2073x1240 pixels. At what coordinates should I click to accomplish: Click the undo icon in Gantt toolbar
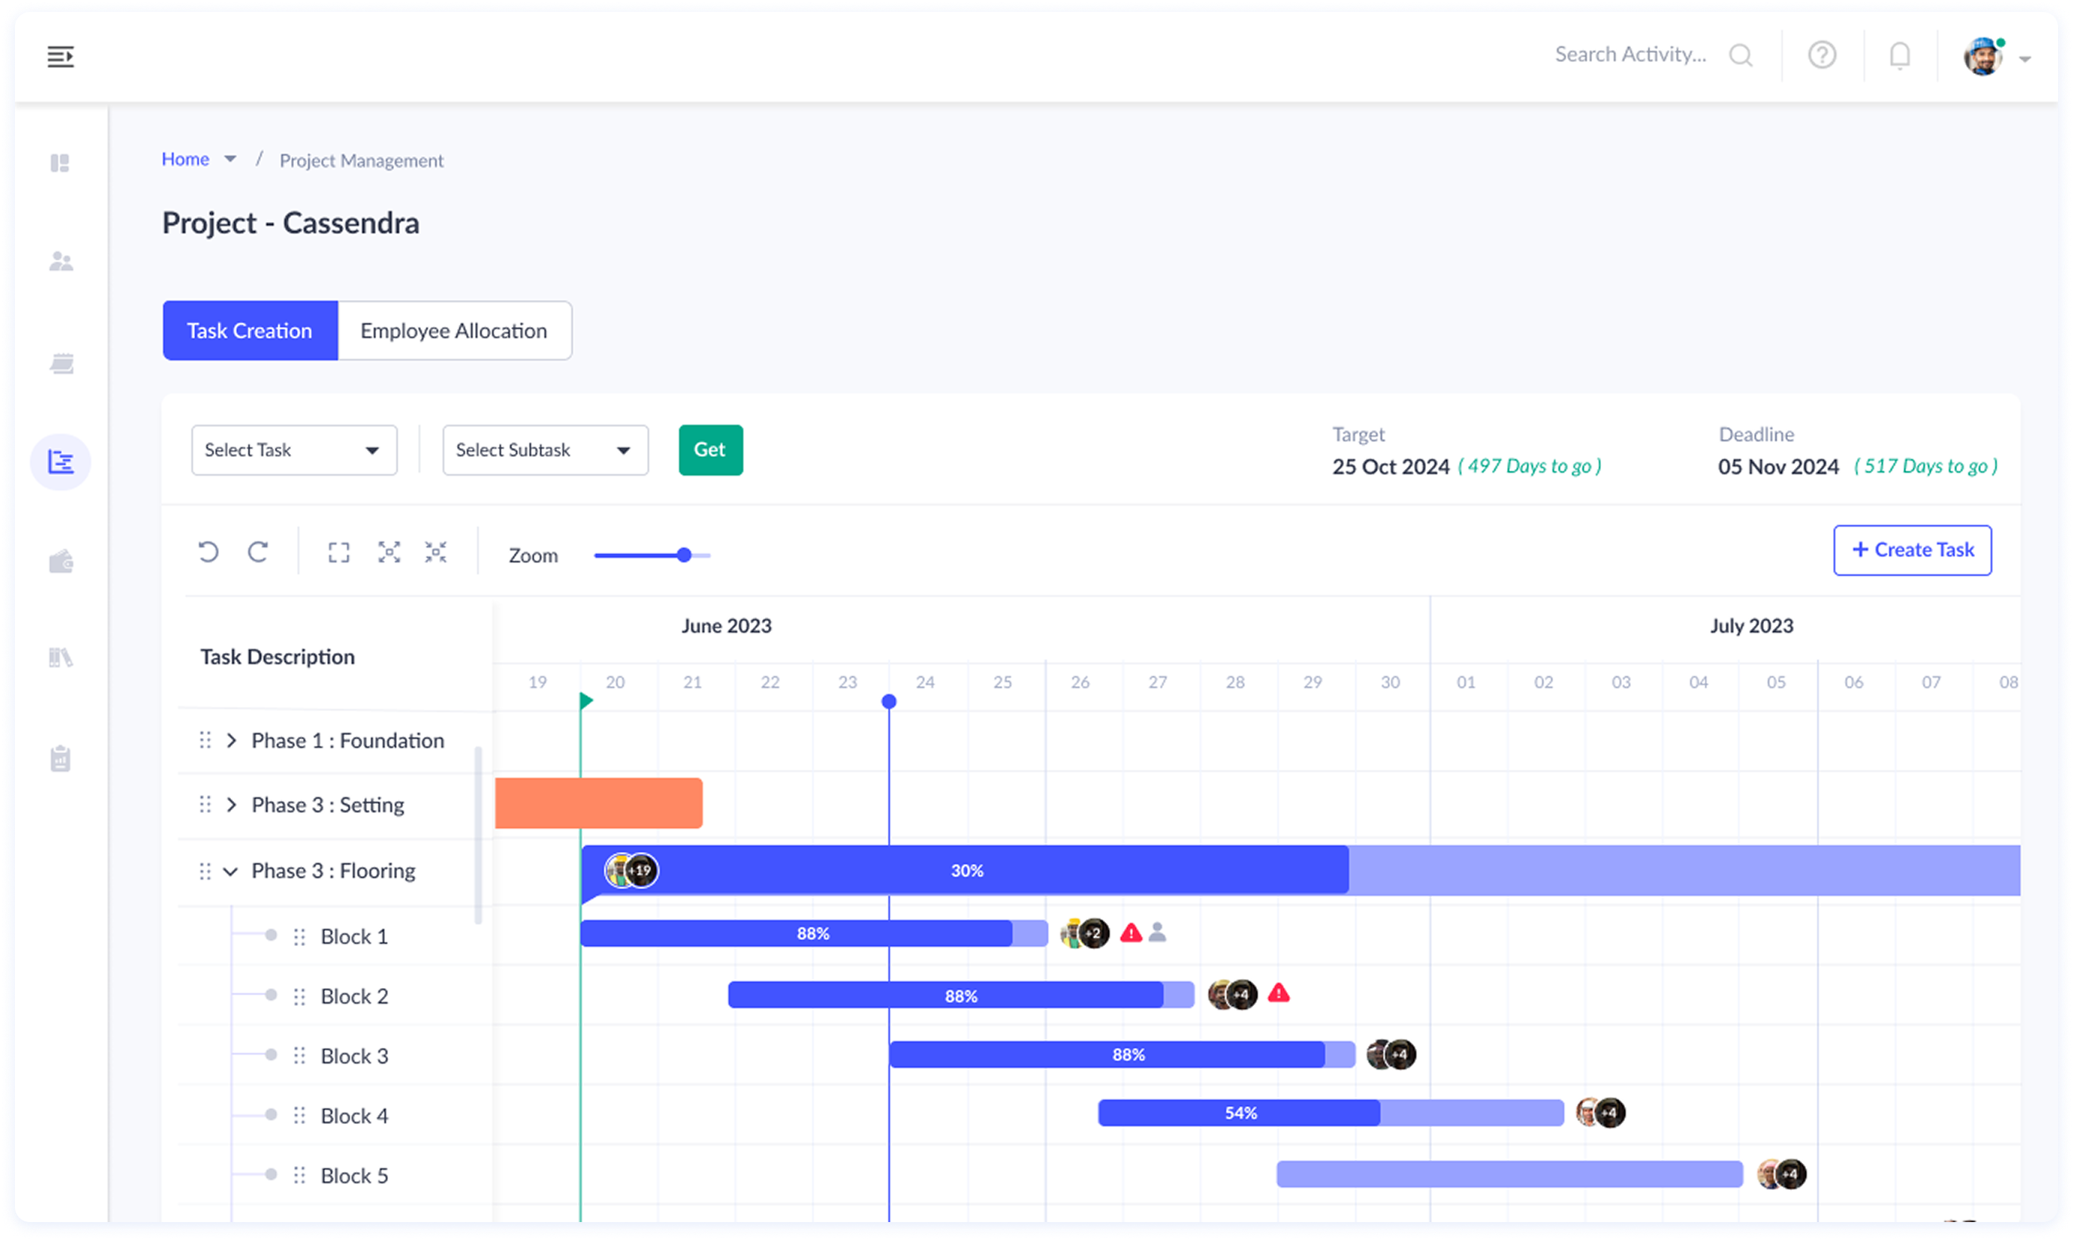point(208,553)
